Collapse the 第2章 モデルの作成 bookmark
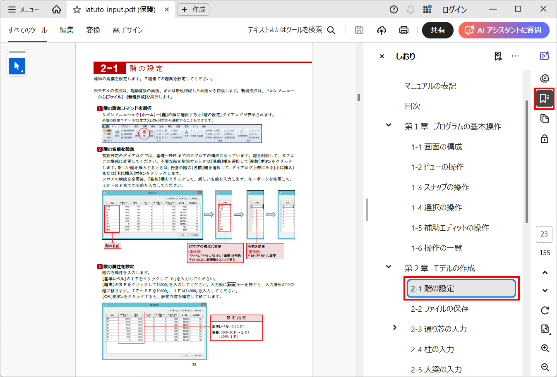 coord(389,267)
